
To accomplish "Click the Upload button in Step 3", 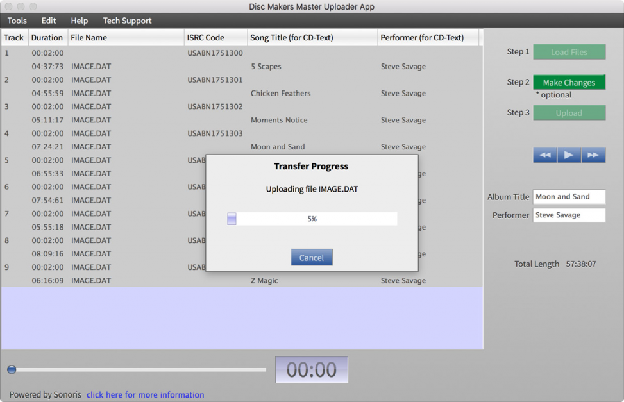I will (569, 112).
